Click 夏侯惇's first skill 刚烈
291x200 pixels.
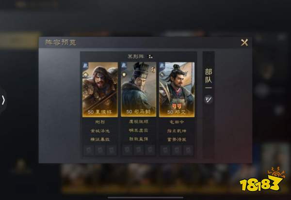tap(100, 122)
